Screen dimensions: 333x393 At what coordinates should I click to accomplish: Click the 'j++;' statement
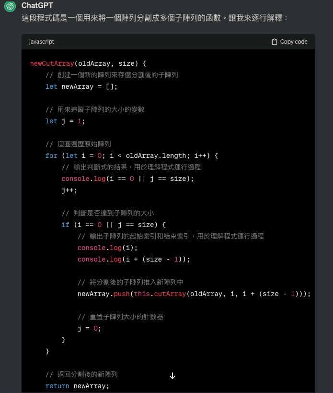tap(69, 190)
